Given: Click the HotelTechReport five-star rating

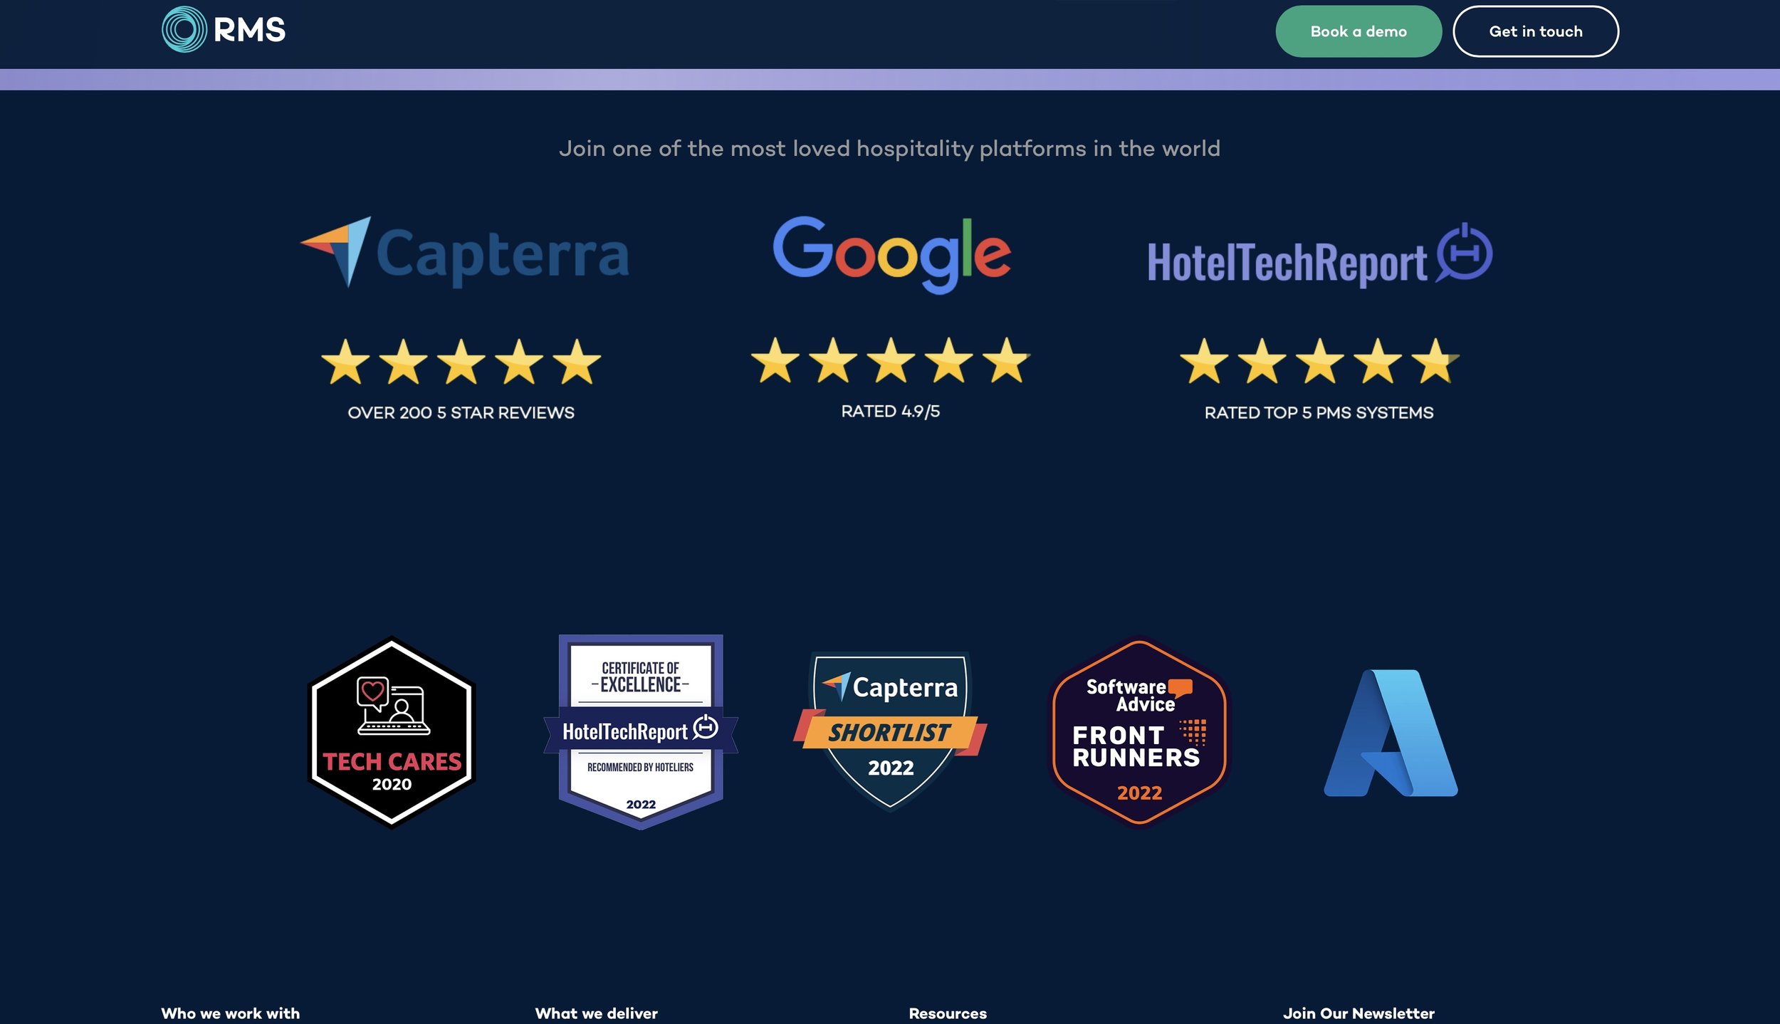Looking at the screenshot, I should (1319, 362).
